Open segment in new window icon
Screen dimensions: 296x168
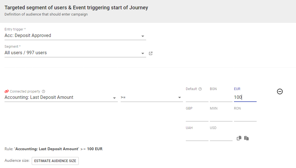(151, 53)
